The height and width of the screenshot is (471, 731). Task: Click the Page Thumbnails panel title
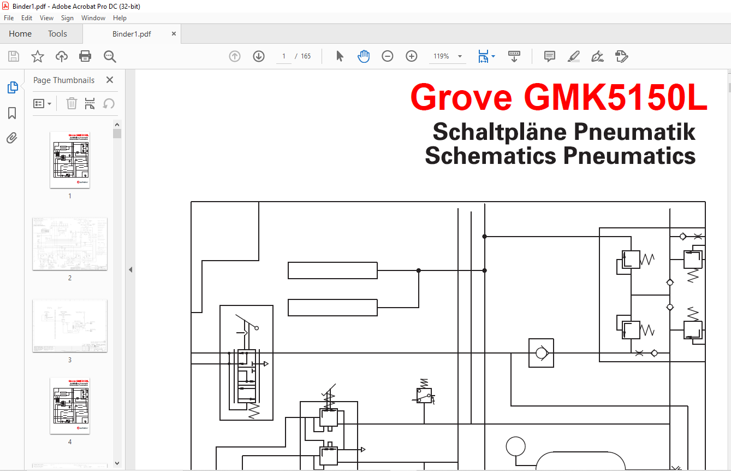coord(64,80)
